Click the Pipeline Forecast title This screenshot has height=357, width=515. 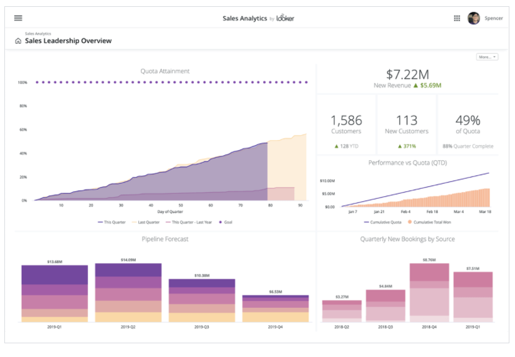coord(165,239)
